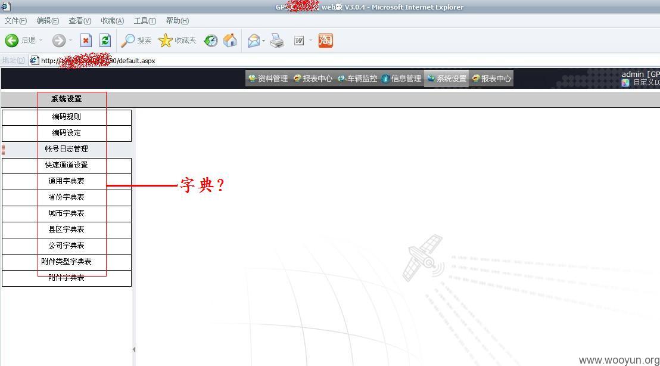Viewport: 660px width, 366px height.
Task: Open 快速通道设置 sidebar item
Action: (x=67, y=166)
